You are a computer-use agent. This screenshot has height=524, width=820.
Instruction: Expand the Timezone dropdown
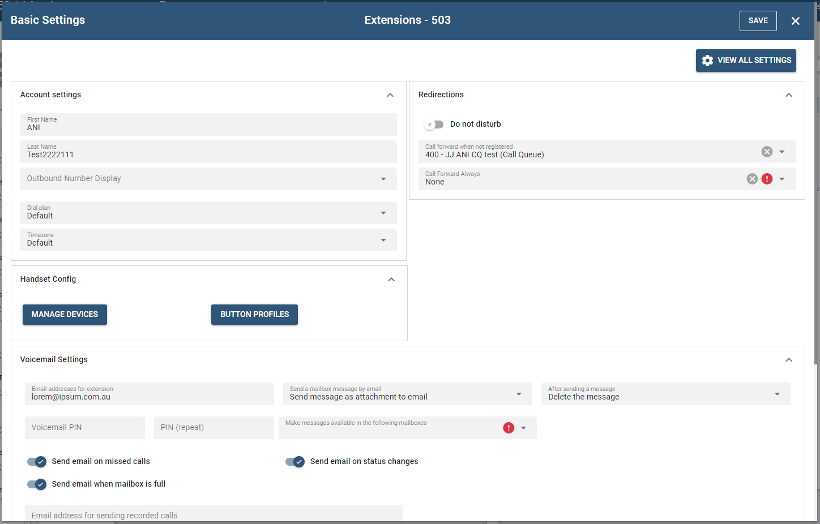point(383,240)
